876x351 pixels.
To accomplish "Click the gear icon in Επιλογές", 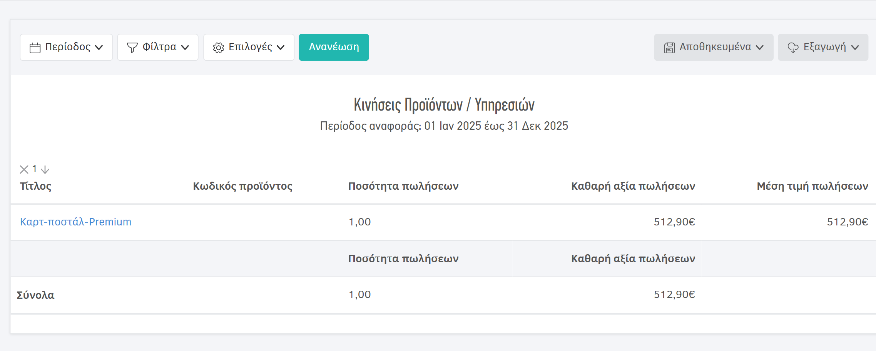I will pos(219,48).
